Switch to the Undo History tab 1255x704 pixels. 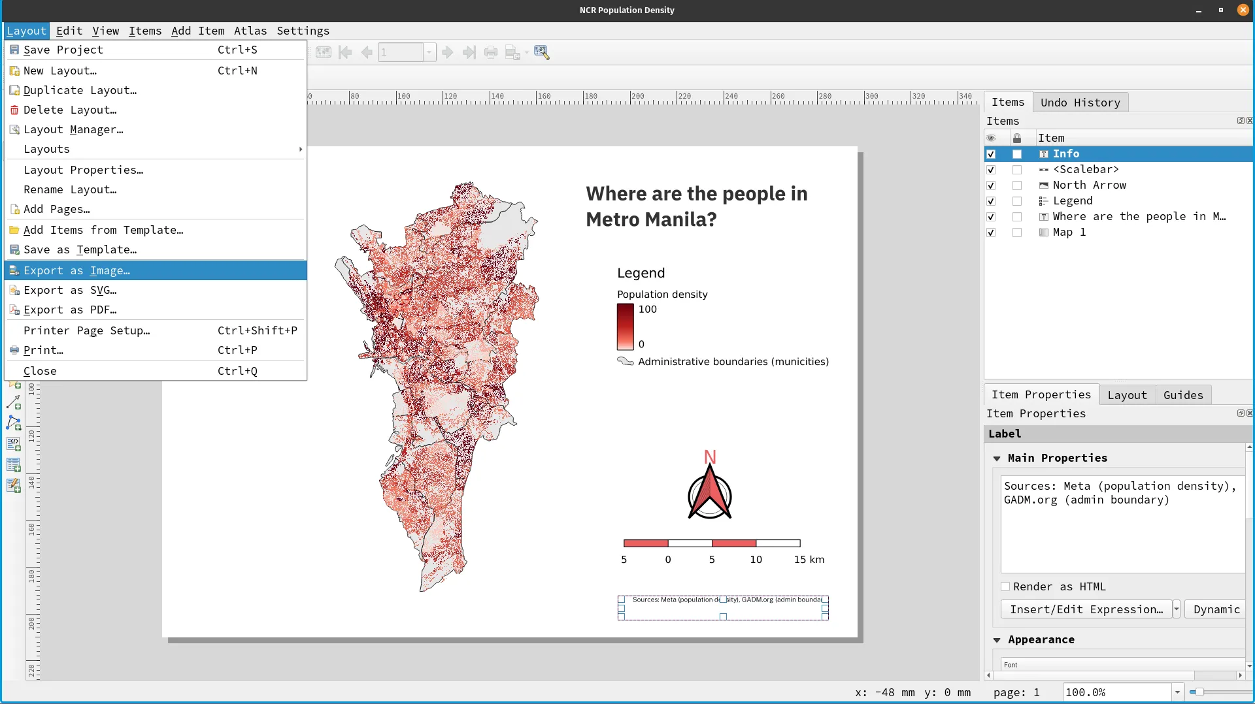tap(1080, 103)
